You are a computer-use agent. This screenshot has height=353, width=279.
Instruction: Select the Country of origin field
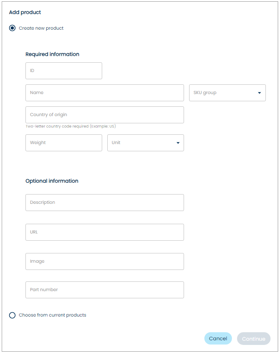click(104, 115)
